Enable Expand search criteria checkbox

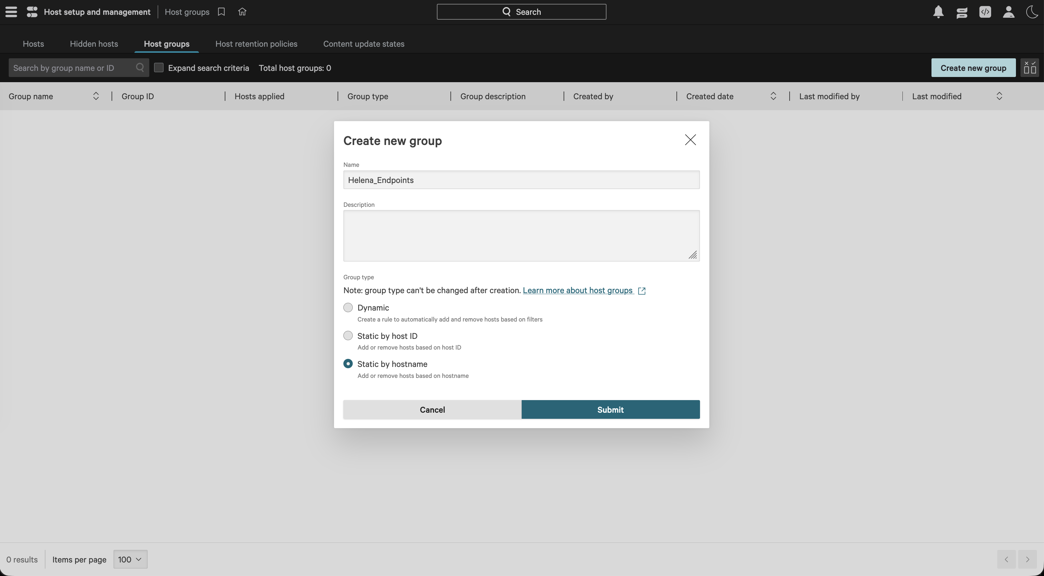pos(159,68)
